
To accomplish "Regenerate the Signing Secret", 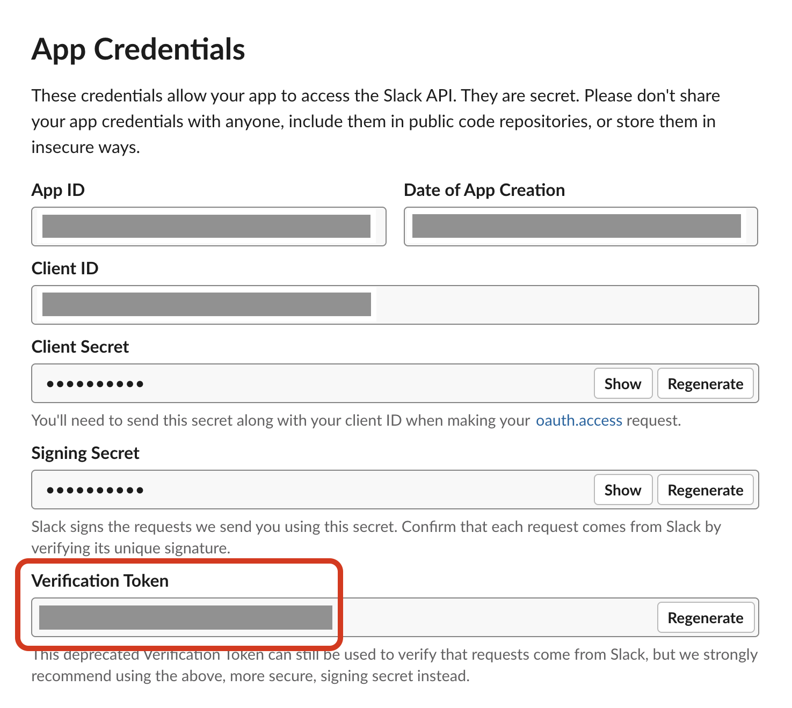I will pos(705,490).
